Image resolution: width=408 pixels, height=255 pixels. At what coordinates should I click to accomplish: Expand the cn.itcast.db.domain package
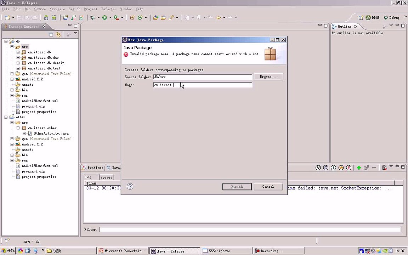(18, 63)
